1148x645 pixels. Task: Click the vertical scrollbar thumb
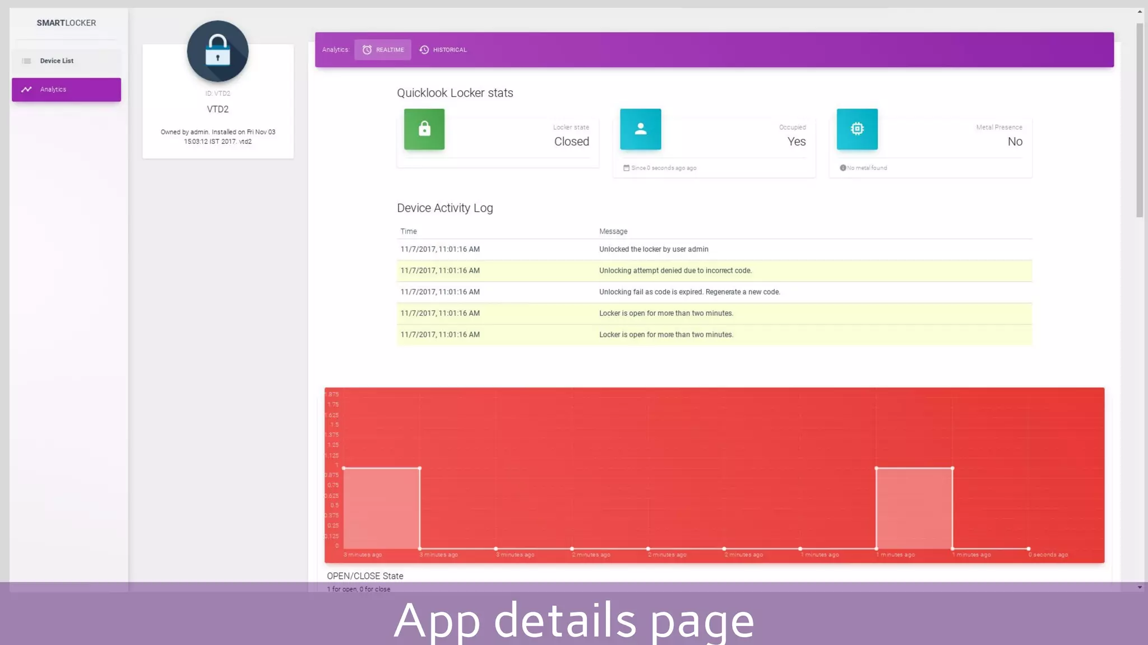click(x=1140, y=120)
